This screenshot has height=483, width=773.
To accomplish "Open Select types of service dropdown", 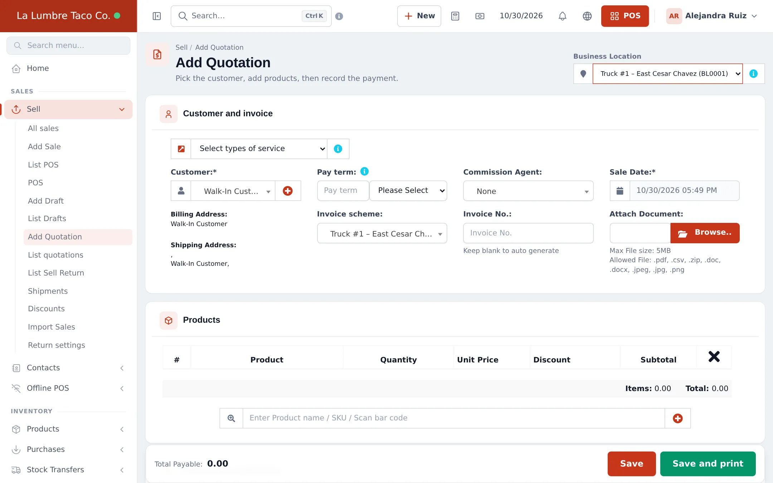I will click(259, 149).
